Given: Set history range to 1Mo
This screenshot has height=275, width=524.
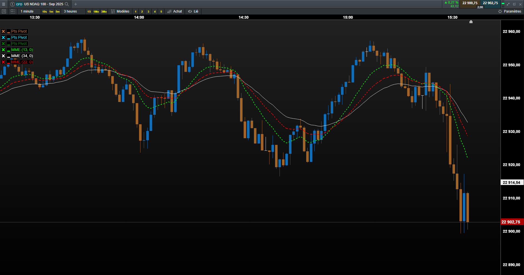Looking at the screenshot, I should coord(96,11).
